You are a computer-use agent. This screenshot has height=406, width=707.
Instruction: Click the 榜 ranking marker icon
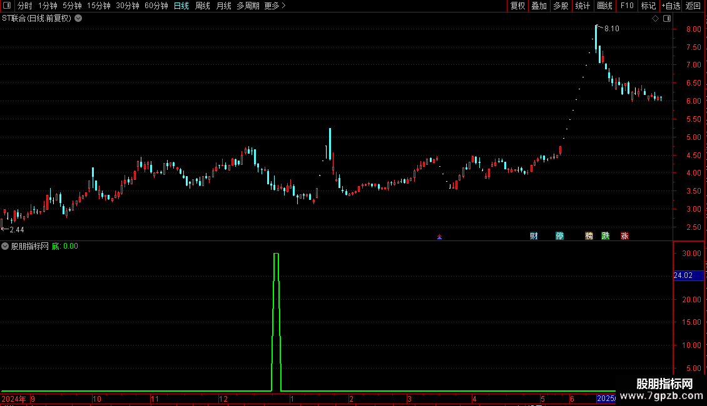click(589, 236)
